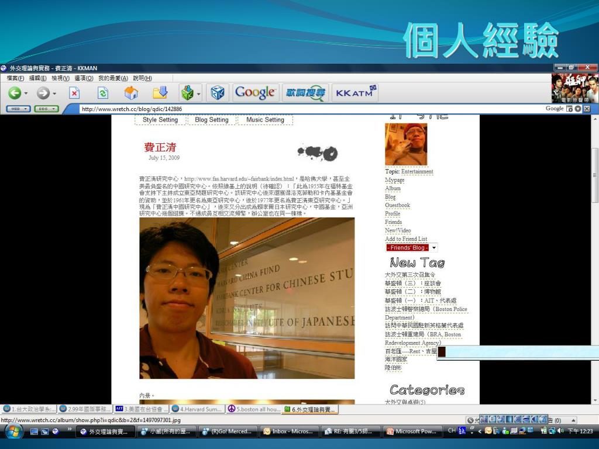Open the Profile sidebar link
Screen dimensions: 599x449
393,214
